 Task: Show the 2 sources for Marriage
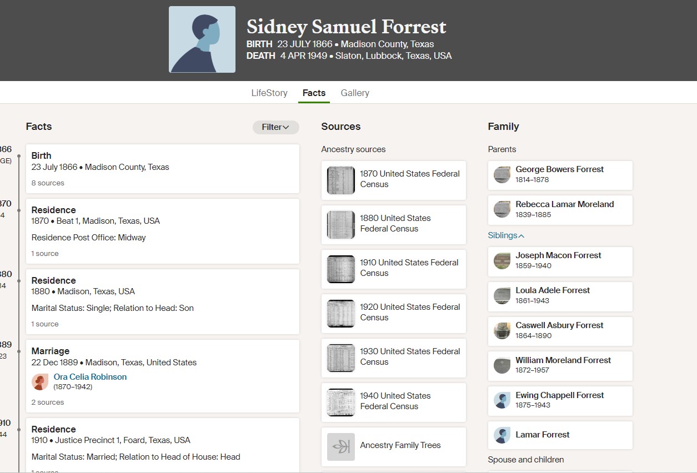click(x=48, y=402)
